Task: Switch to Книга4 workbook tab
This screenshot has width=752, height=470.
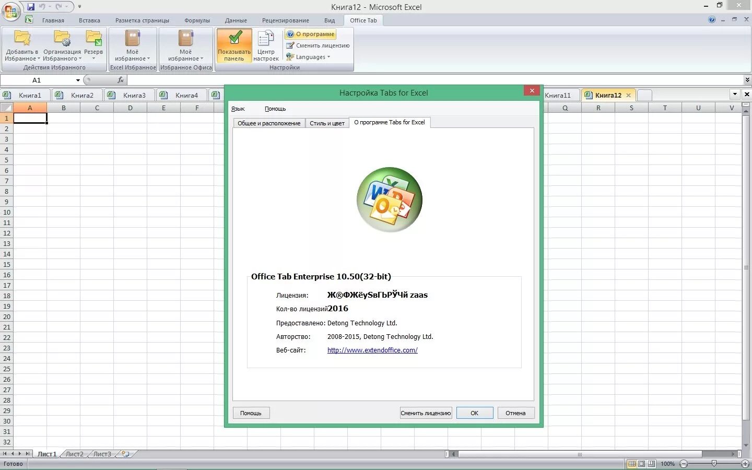Action: click(x=182, y=95)
